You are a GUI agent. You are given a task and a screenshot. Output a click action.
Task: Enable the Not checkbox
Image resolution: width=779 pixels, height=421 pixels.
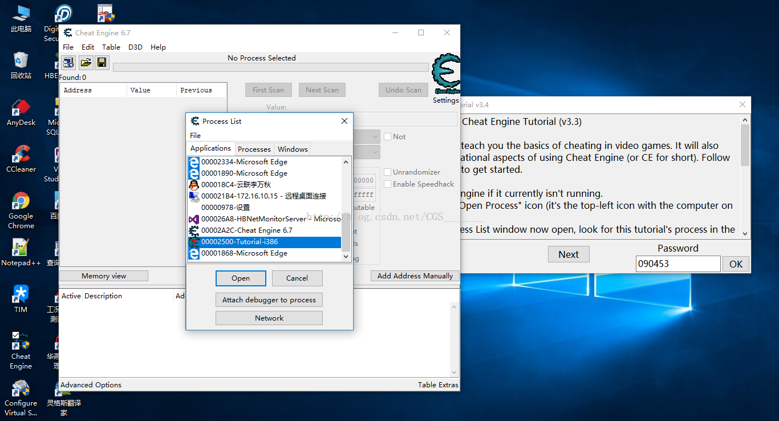pos(388,137)
